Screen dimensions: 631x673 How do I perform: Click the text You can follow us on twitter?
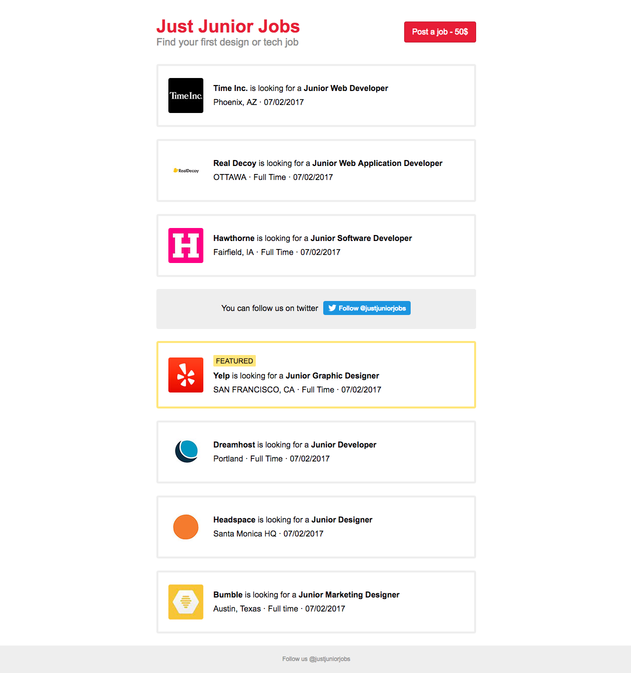coord(270,308)
